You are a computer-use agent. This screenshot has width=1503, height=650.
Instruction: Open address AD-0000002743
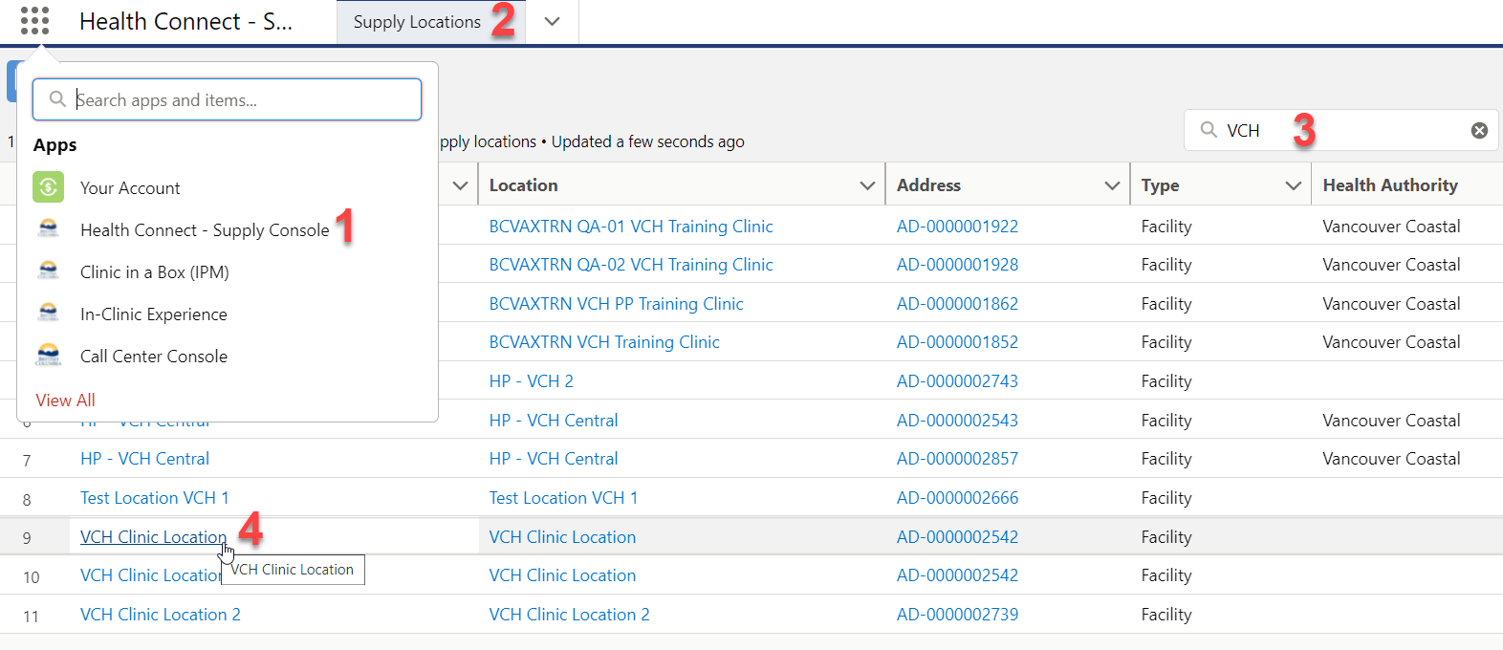(957, 381)
